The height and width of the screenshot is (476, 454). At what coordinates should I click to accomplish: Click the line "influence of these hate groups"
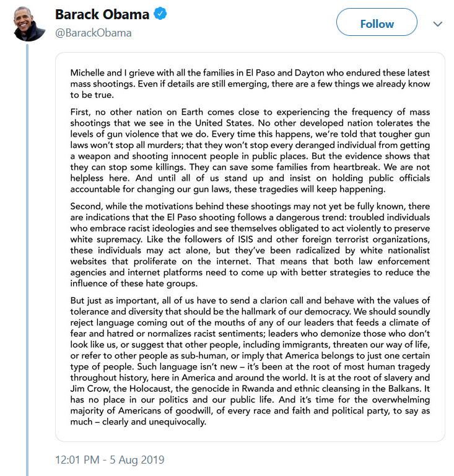coord(134,283)
